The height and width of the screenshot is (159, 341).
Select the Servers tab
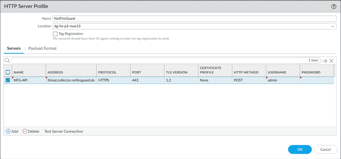pos(14,48)
